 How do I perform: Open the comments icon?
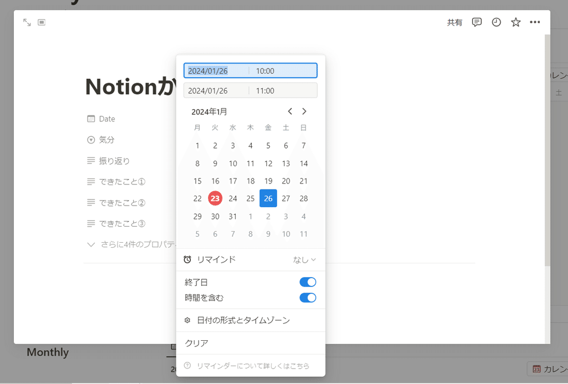476,22
